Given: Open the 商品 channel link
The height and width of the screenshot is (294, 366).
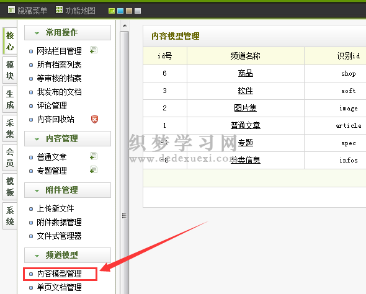Looking at the screenshot, I should point(245,73).
